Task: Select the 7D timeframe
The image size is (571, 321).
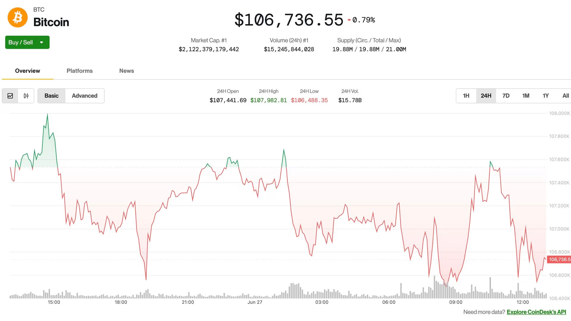Action: pyautogui.click(x=506, y=96)
